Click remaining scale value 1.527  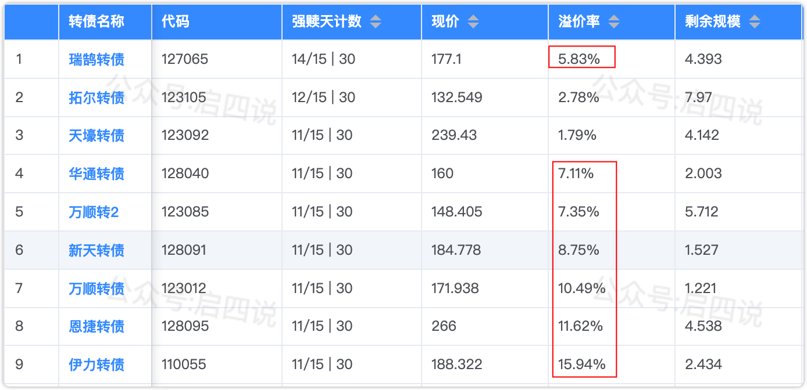[702, 251]
